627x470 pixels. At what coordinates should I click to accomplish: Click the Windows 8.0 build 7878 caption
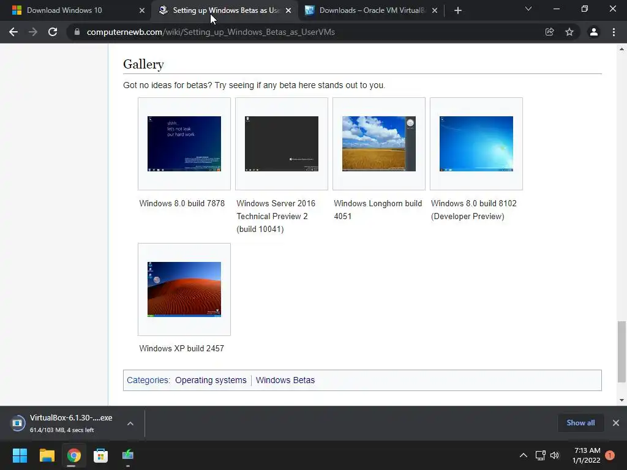[182, 203]
